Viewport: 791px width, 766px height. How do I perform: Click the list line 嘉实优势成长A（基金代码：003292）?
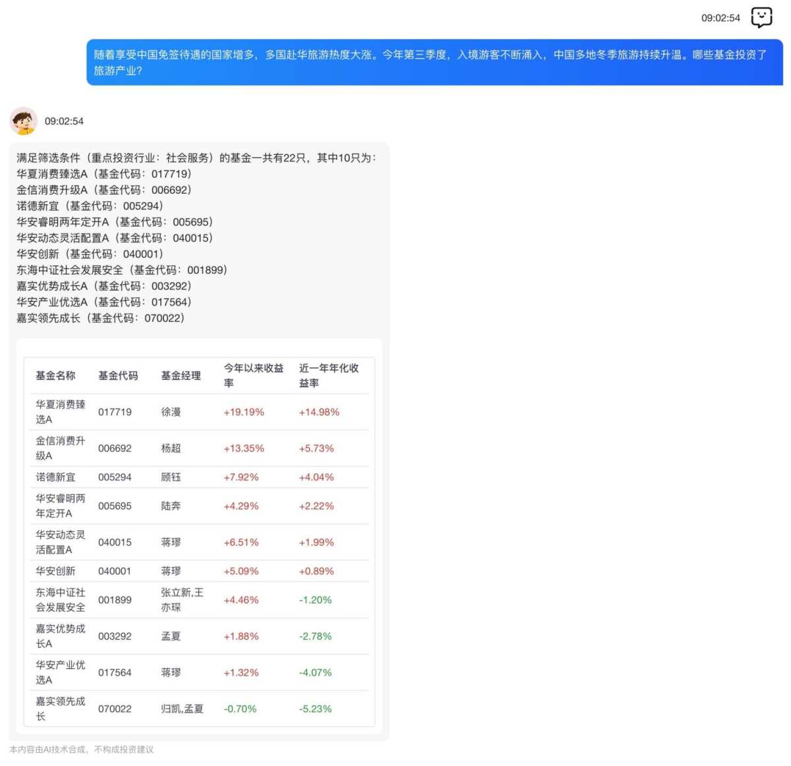click(104, 286)
